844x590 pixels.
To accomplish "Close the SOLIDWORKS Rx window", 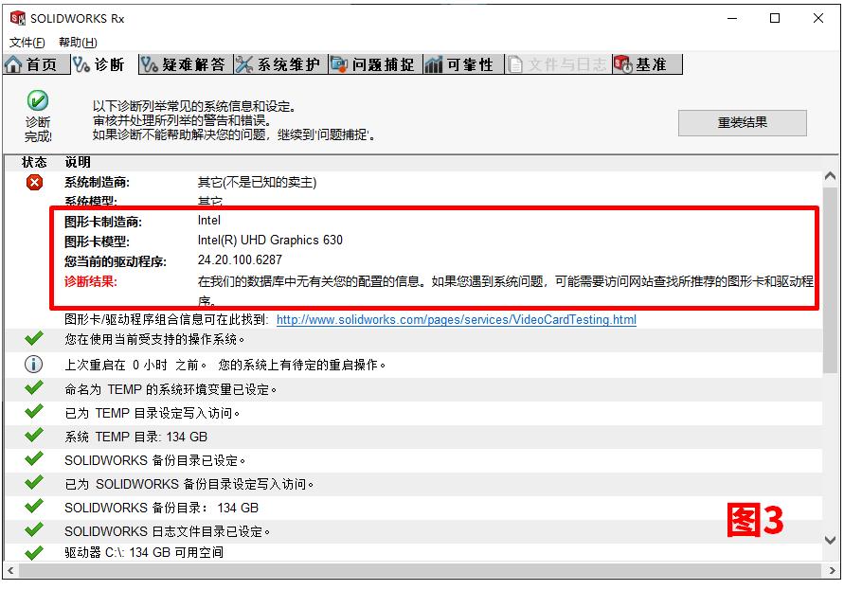I will coord(818,18).
